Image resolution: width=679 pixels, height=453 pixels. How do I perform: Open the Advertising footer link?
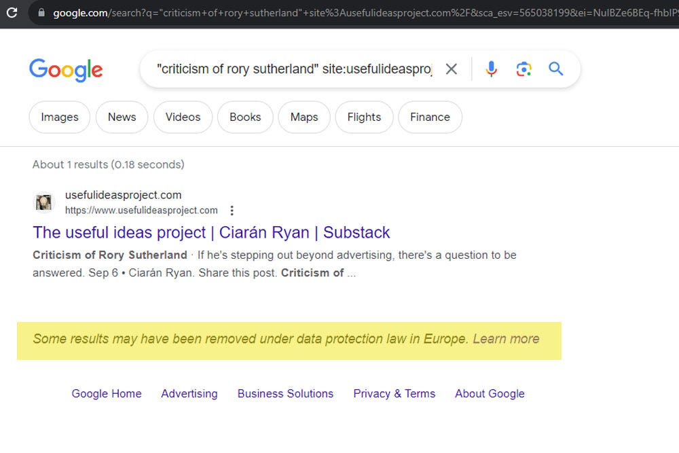pyautogui.click(x=189, y=394)
